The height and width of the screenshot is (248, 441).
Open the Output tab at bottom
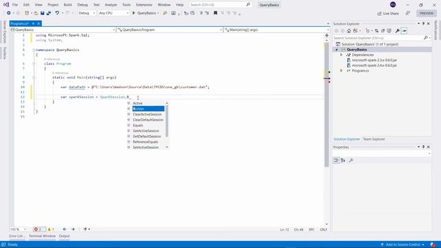64,236
